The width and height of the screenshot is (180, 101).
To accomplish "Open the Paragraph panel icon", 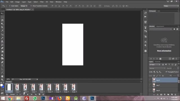I will coord(145,45).
